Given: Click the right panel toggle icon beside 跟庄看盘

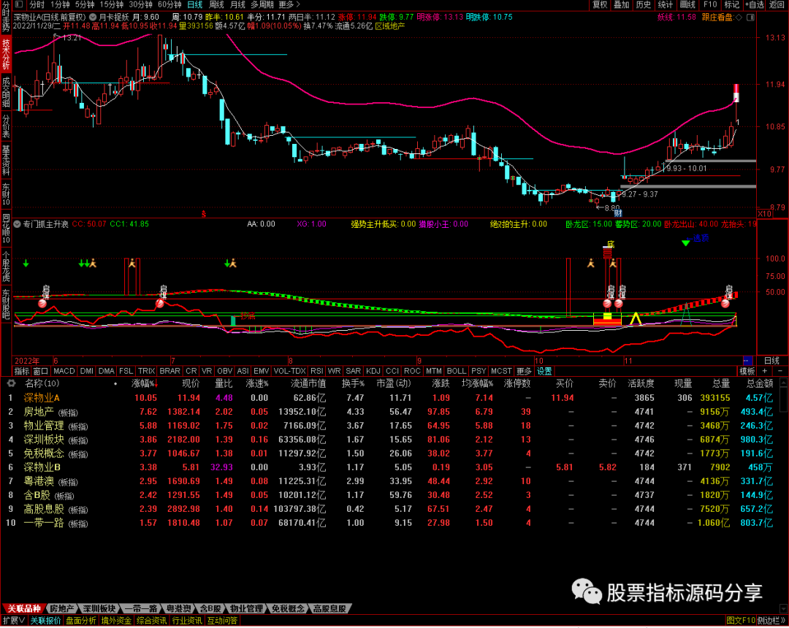Looking at the screenshot, I should (750, 17).
